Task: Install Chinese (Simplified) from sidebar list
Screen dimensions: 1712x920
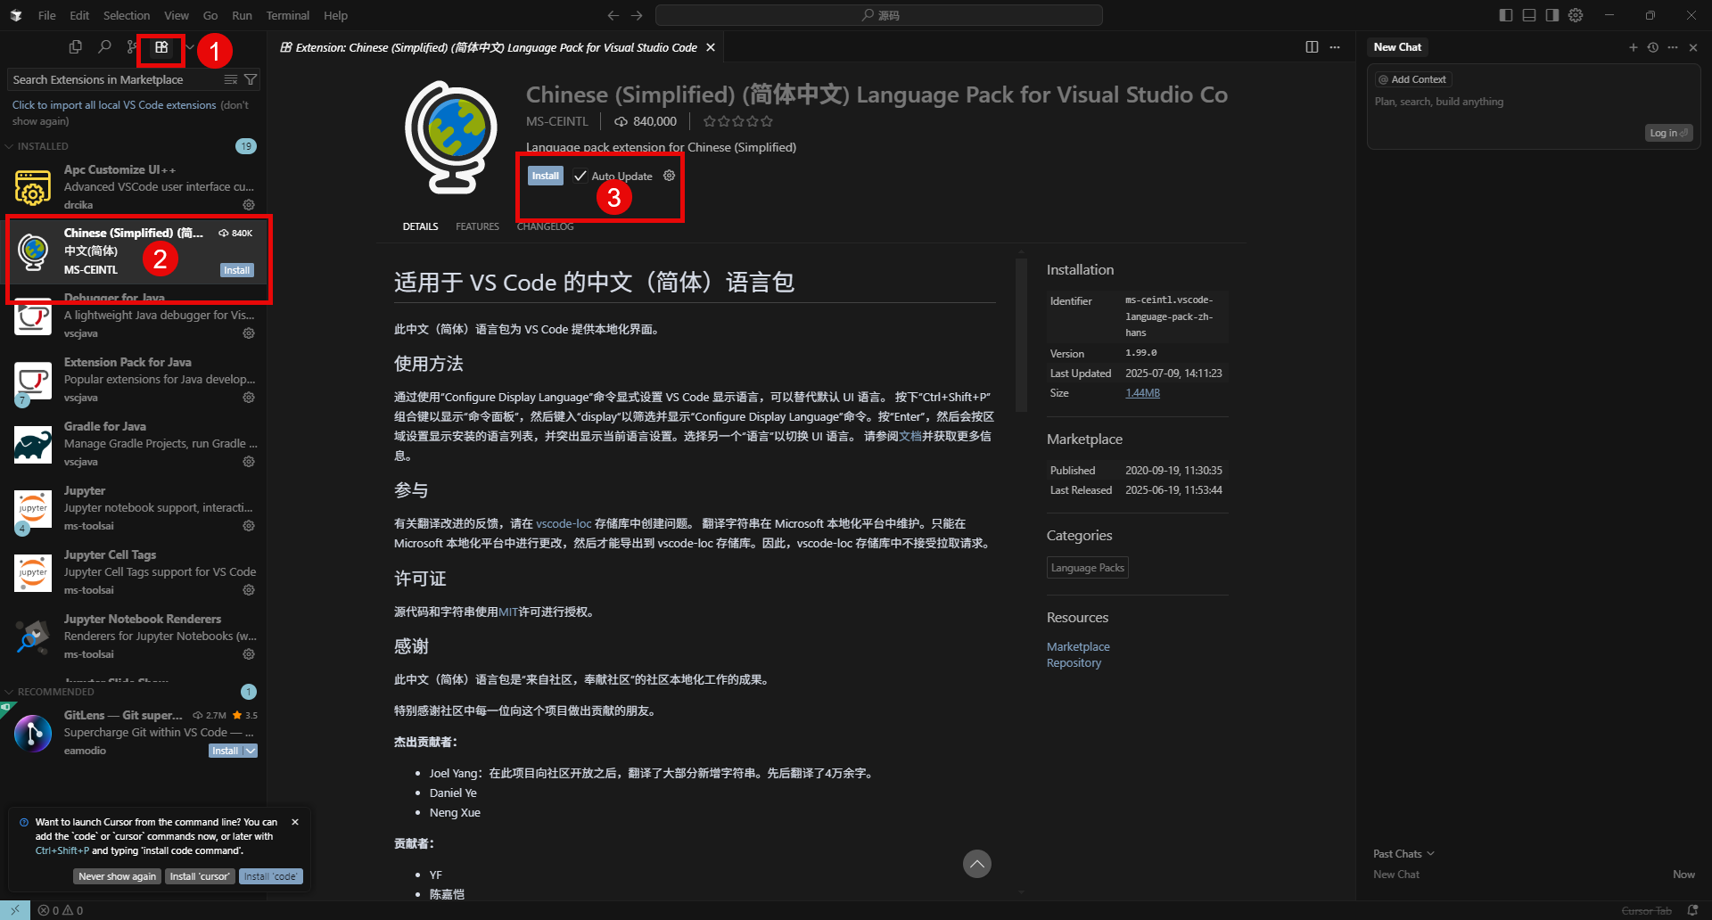Action: pos(237,270)
